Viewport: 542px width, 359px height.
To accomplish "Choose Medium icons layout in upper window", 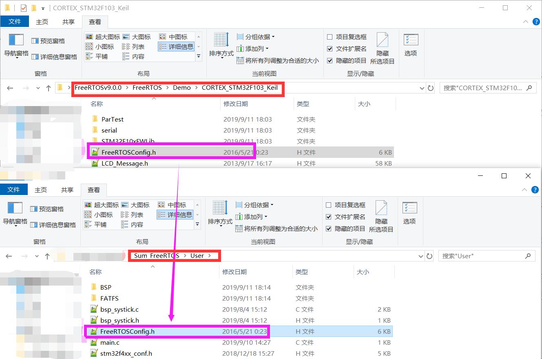I will tap(173, 37).
